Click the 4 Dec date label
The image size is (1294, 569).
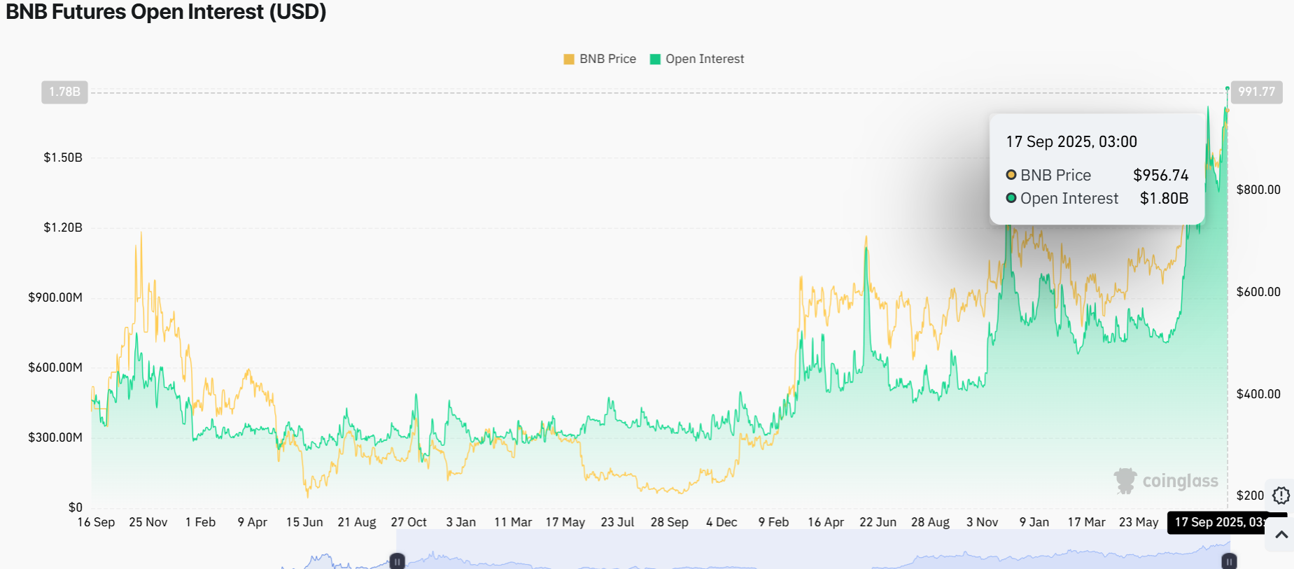722,522
